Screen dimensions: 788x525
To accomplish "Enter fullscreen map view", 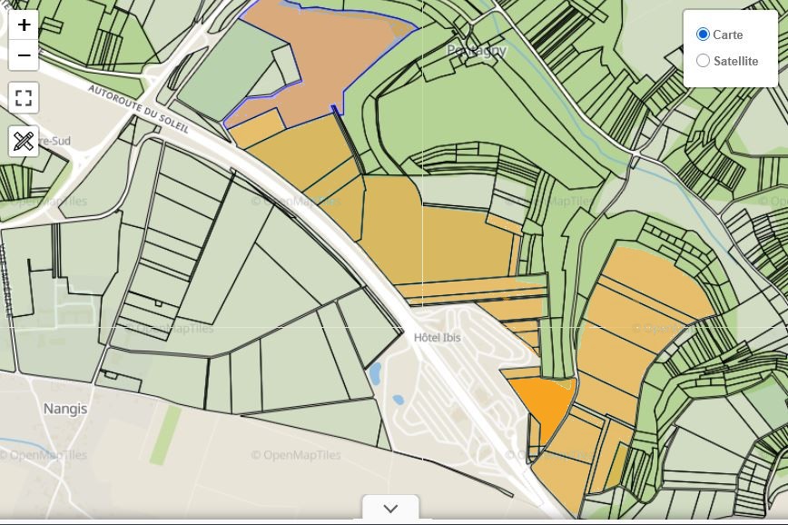I will (24, 98).
